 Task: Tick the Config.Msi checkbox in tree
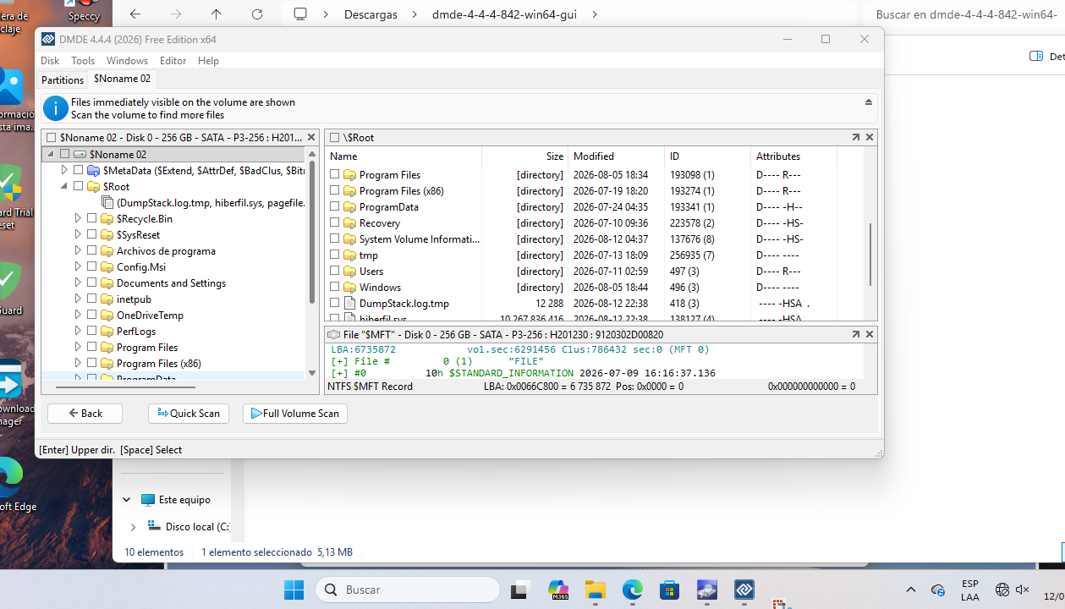(91, 266)
